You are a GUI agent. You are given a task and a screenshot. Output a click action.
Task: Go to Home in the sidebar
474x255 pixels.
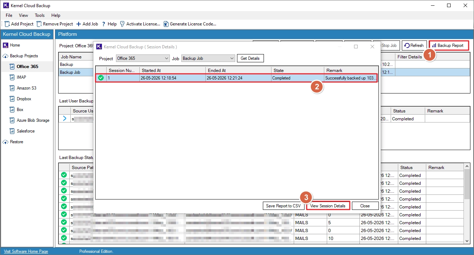(15, 45)
